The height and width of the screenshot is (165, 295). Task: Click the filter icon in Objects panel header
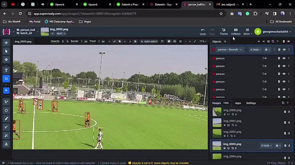point(278,41)
